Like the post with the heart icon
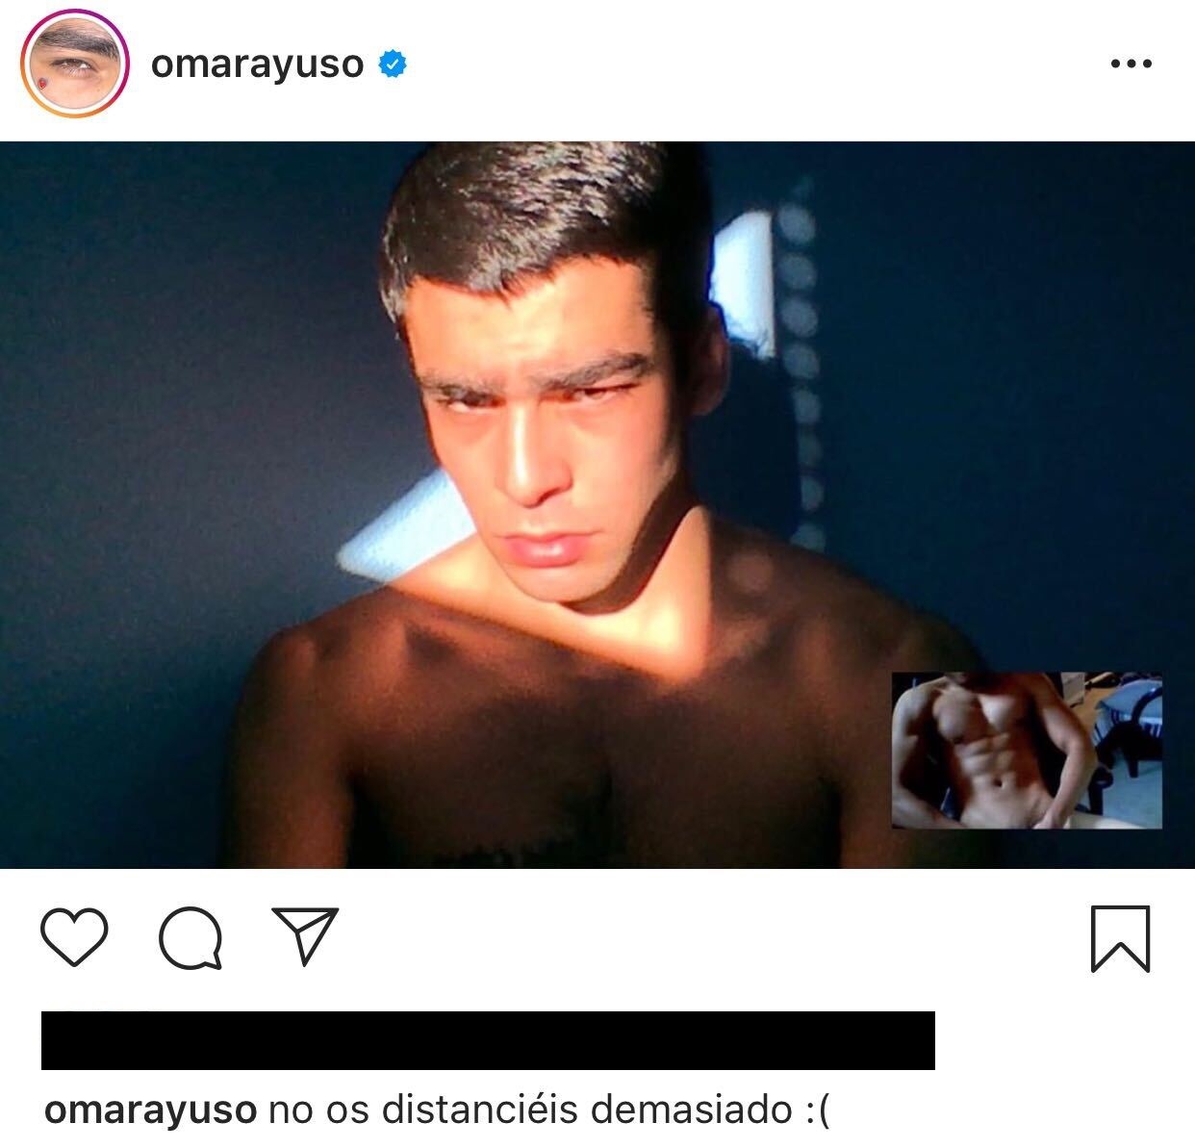Viewport: 1195px width, 1148px height. (74, 937)
